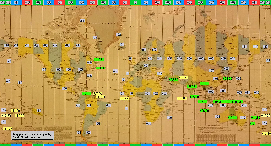The width and height of the screenshot is (271, 146).
Task: Click the yellow -11:20 label in the Pacific
Action: pos(16,111)
